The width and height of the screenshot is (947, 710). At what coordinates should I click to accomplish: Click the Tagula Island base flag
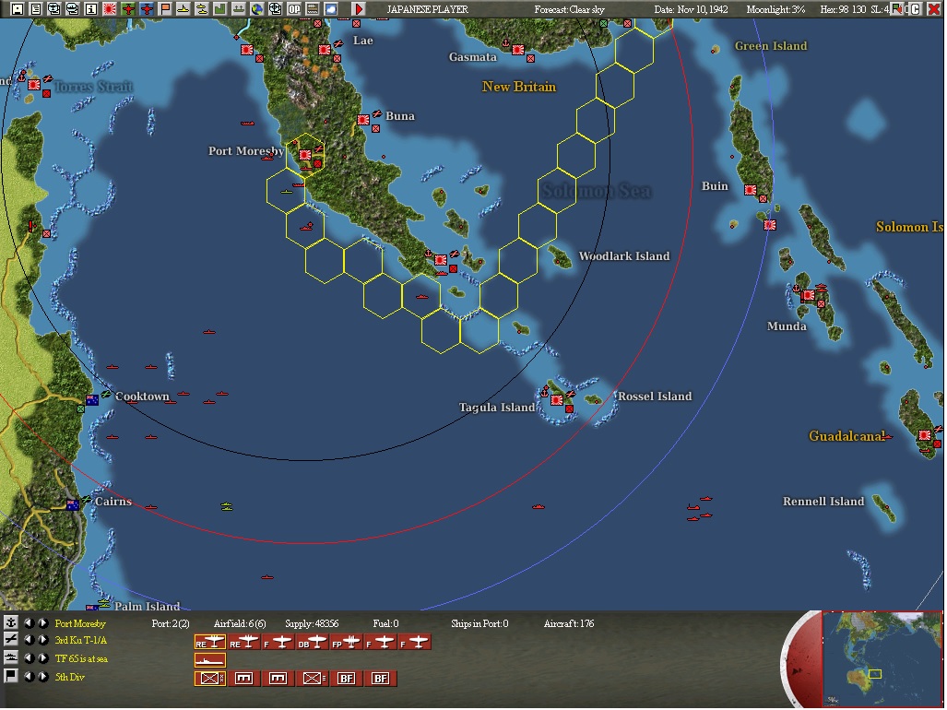coord(557,399)
